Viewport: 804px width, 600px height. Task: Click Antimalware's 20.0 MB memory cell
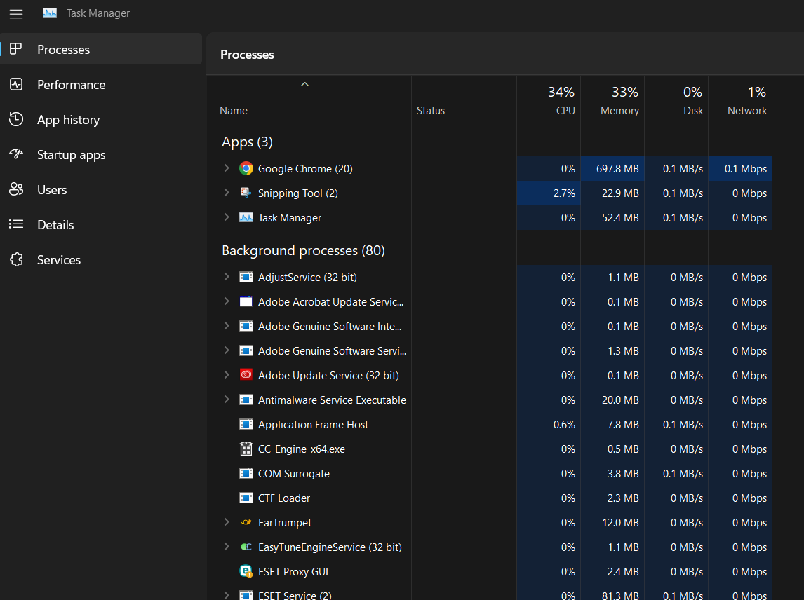pos(612,400)
